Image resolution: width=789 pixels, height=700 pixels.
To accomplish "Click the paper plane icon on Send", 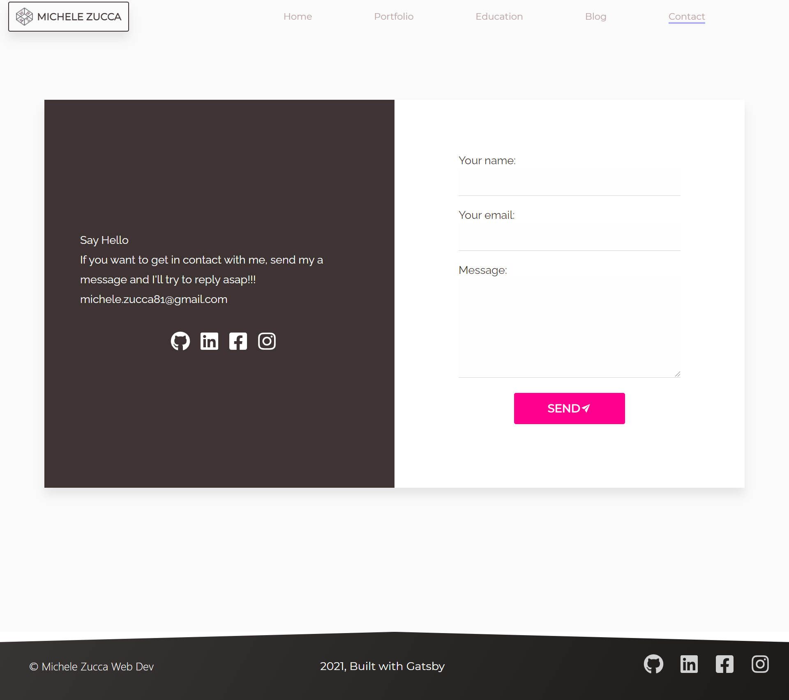I will tap(586, 408).
